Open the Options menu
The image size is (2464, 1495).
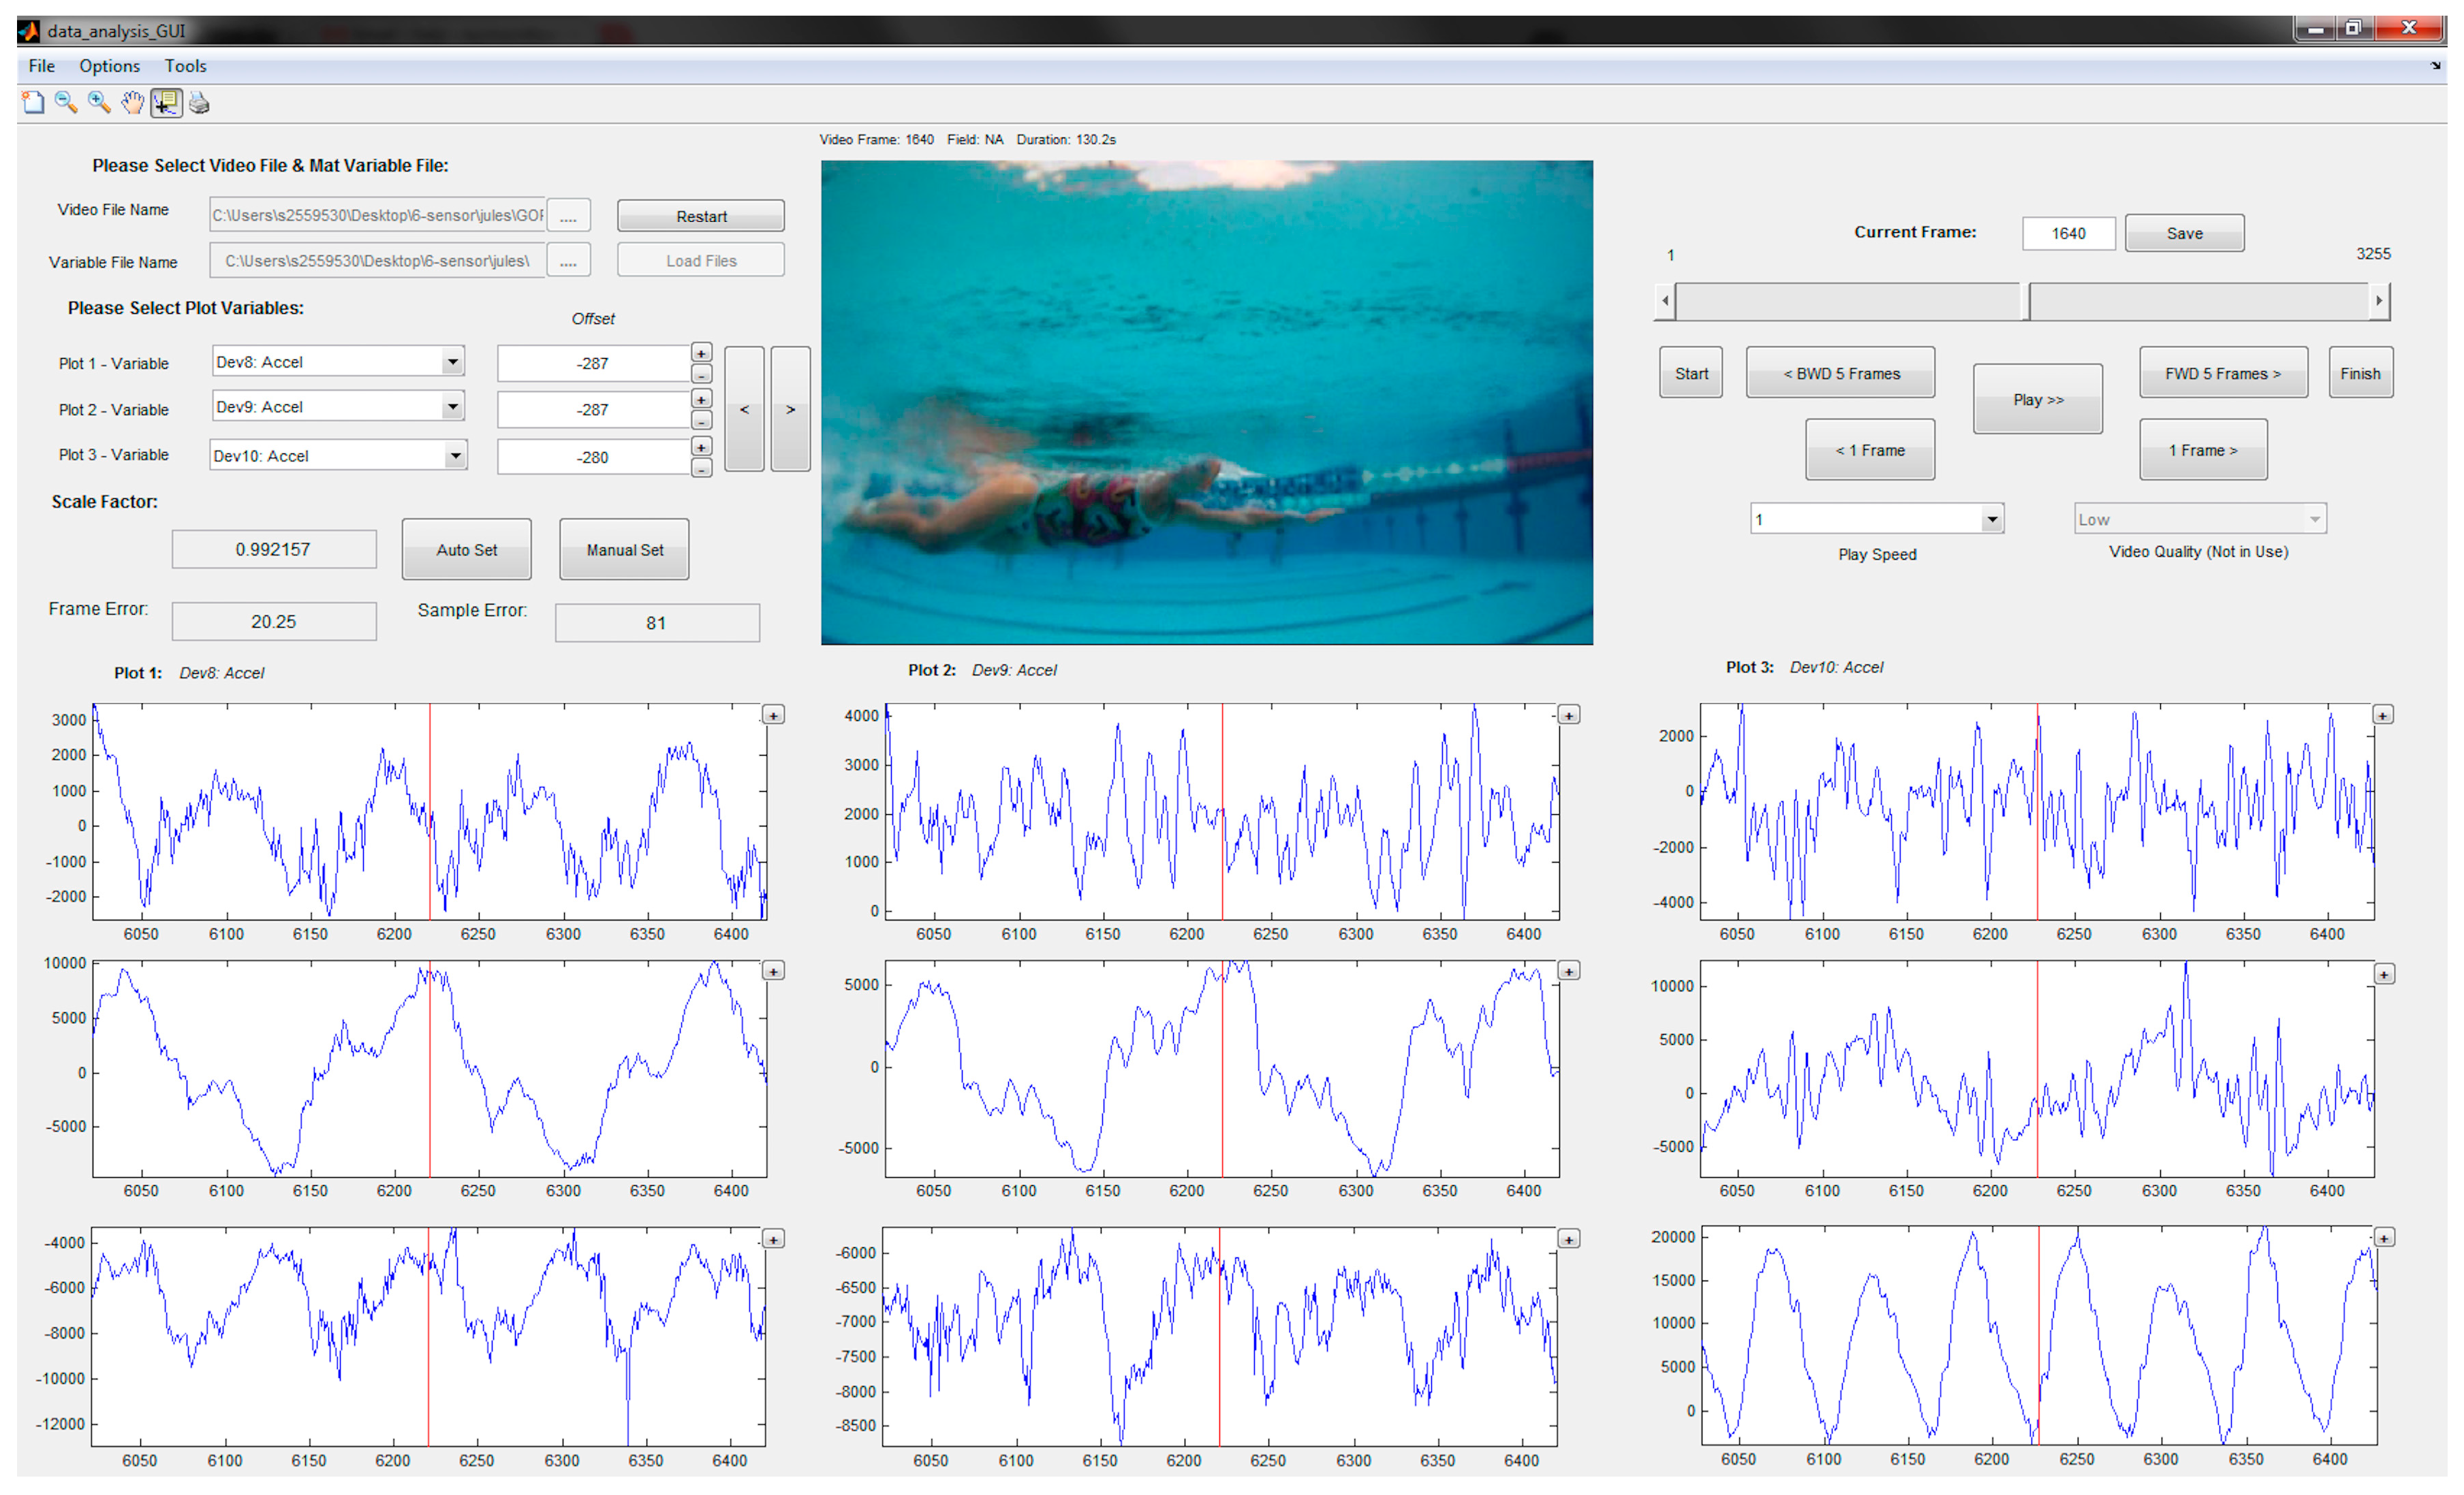(x=109, y=66)
